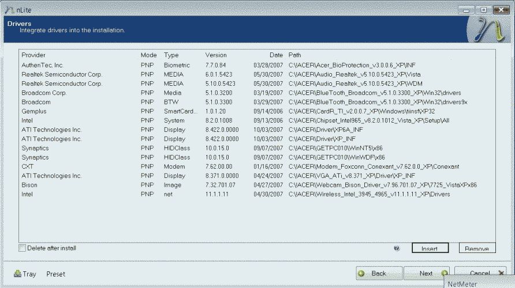
Task: Sort by Type column header
Action: pyautogui.click(x=171, y=55)
